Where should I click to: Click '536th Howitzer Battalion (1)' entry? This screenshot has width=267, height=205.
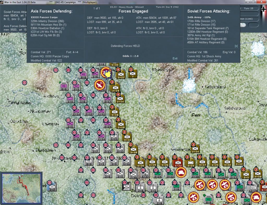coord(47,28)
